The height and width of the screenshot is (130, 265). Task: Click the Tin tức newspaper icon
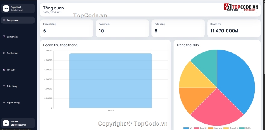(4, 70)
